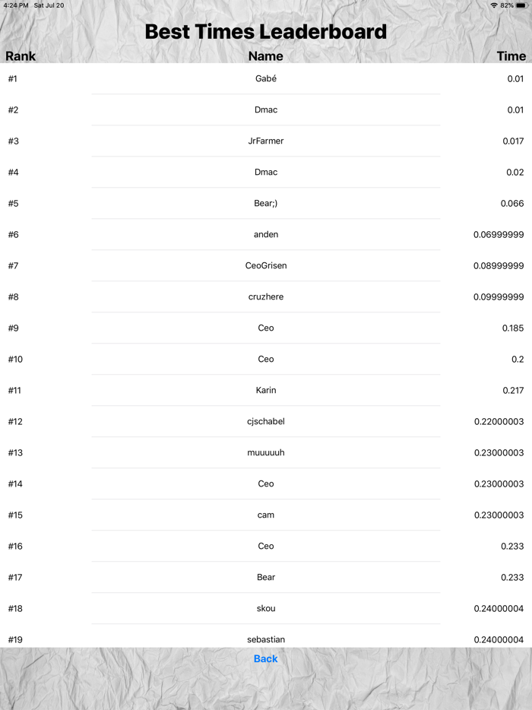Tap the Time column header
The image size is (532, 710).
(511, 56)
